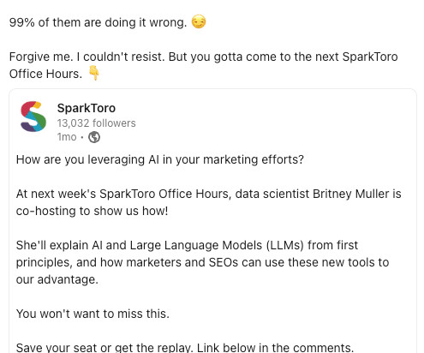Click the '99% of them are doing it wrong' line

click(x=98, y=22)
